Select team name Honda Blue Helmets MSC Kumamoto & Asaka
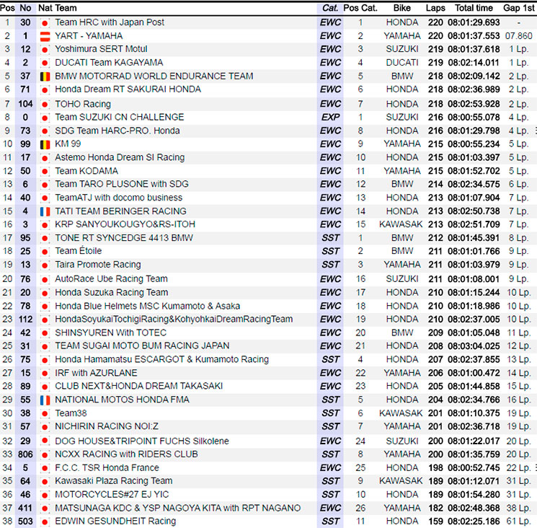 click(148, 307)
